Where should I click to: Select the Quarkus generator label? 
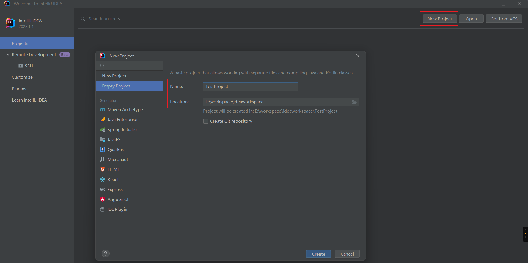coord(116,149)
